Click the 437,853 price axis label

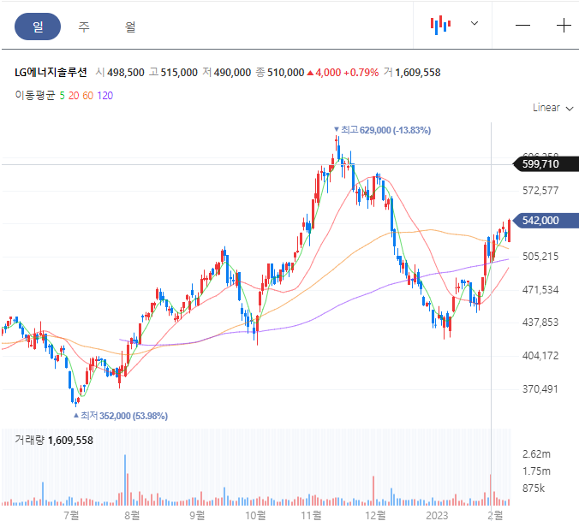point(540,323)
